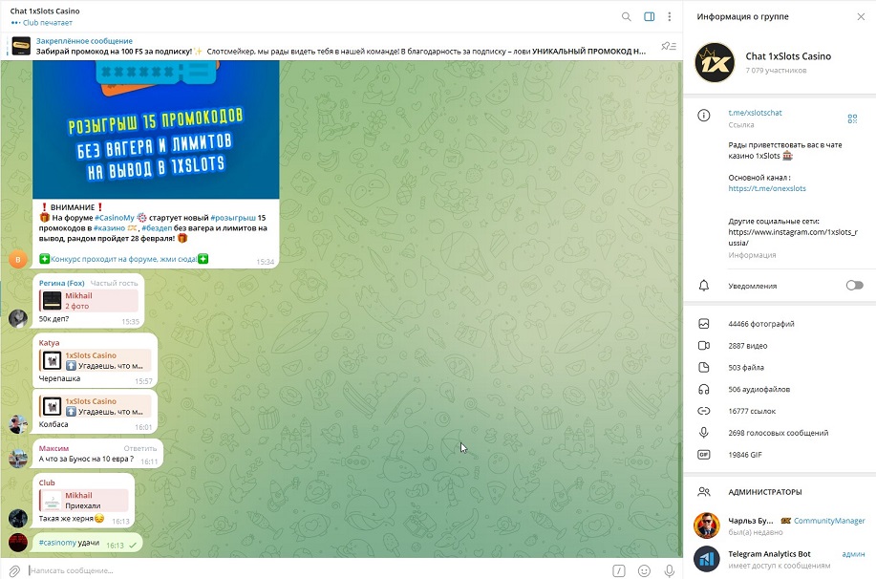The height and width of the screenshot is (579, 876).
Task: Open Club sender name
Action: point(47,482)
